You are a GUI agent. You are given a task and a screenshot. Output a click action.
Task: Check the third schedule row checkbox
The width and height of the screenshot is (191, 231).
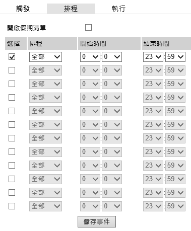pyautogui.click(x=12, y=84)
